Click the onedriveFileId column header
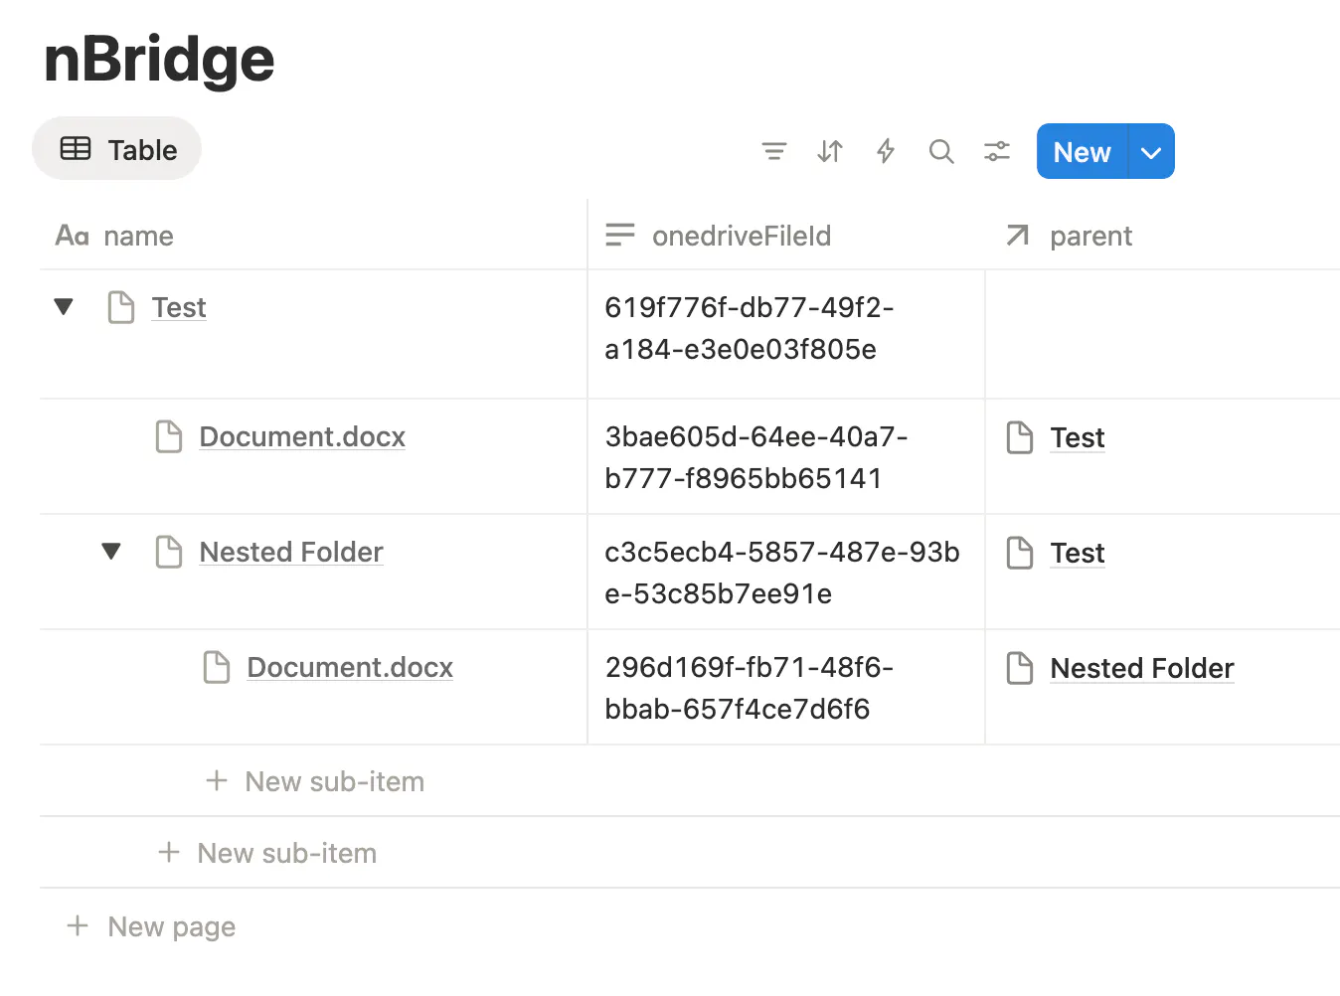 point(786,236)
